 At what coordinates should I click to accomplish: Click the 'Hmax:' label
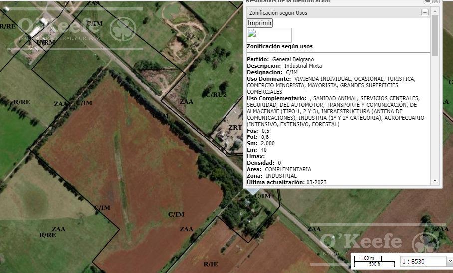(x=256, y=156)
